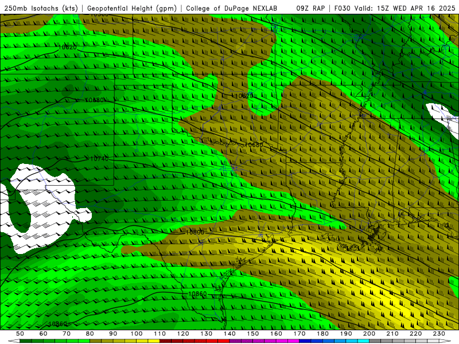
Task: Click the 170 value on the color scale
Action: point(299,334)
